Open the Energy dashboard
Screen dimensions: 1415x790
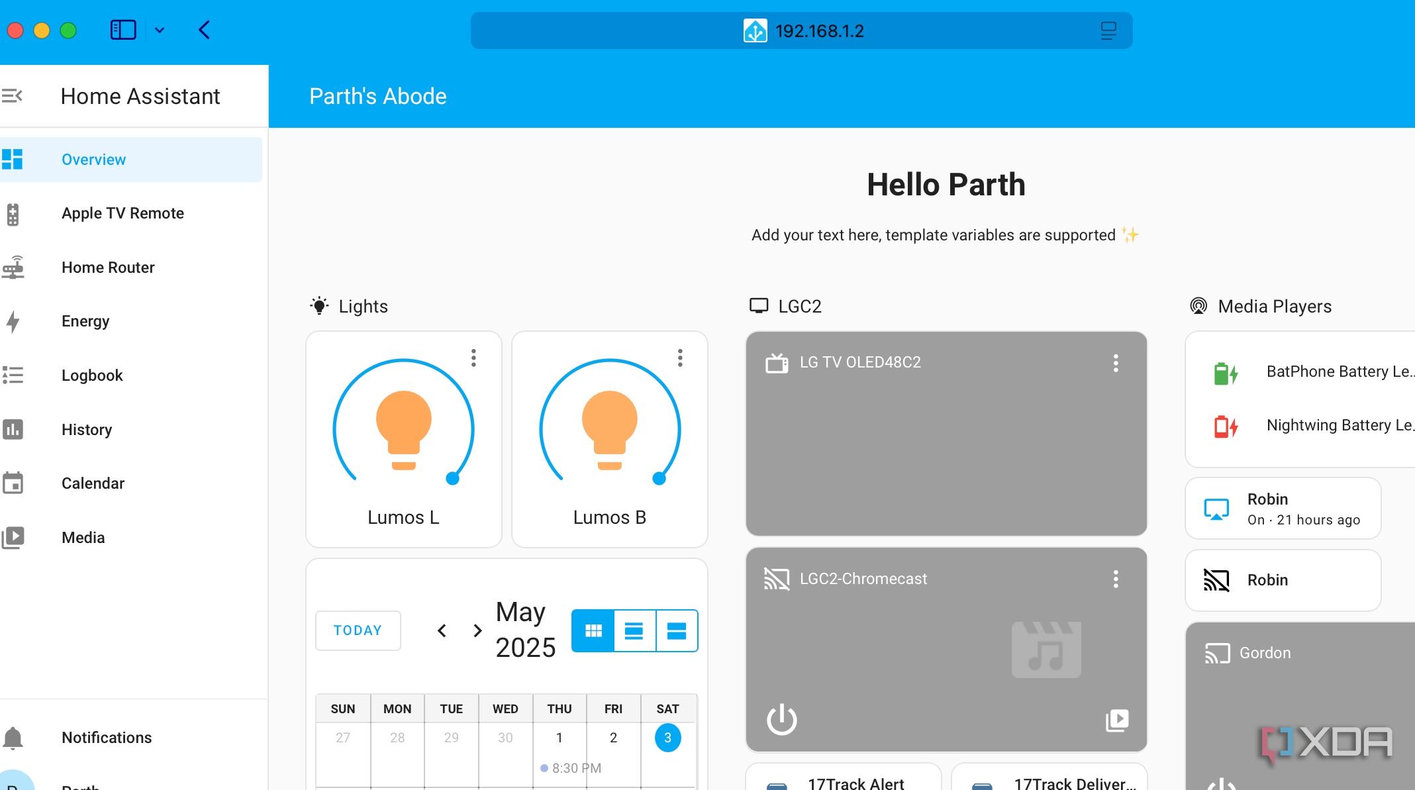pos(85,321)
